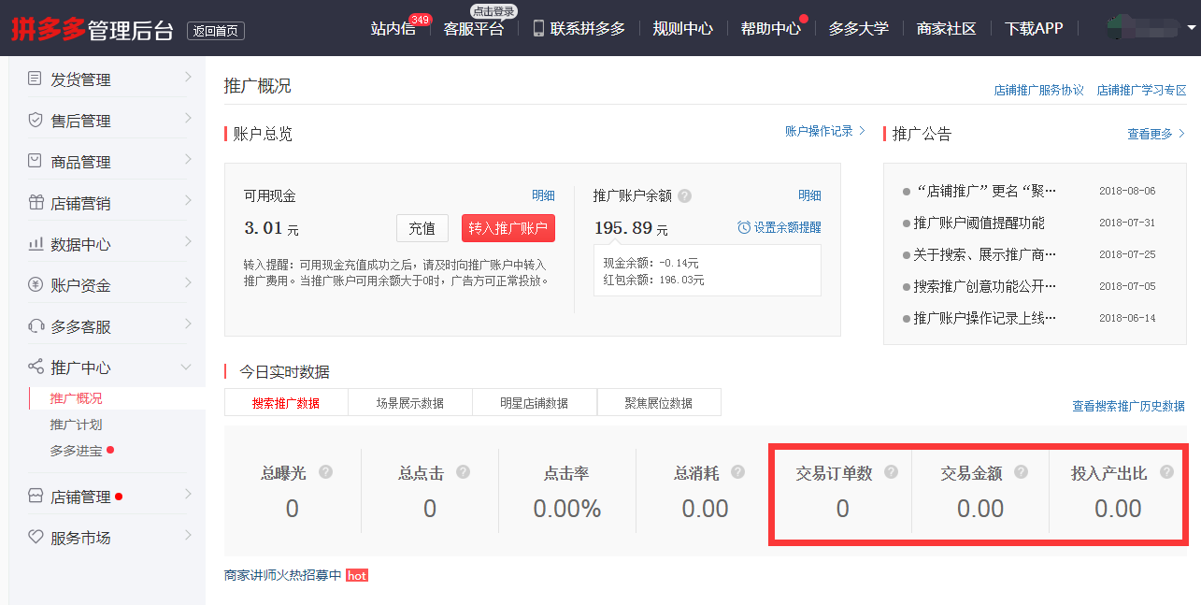Open the 多多大学 top menu
The width and height of the screenshot is (1201, 605).
click(x=859, y=28)
